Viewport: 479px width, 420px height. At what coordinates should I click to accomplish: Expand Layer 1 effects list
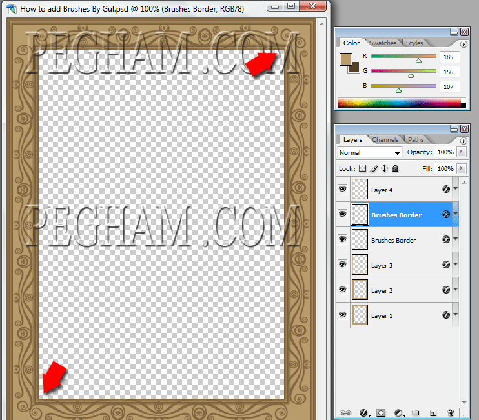[x=456, y=315]
